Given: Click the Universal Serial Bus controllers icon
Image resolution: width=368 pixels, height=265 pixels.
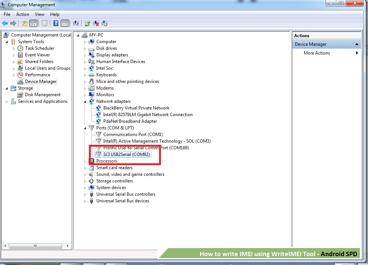Looking at the screenshot, I should tap(92, 194).
